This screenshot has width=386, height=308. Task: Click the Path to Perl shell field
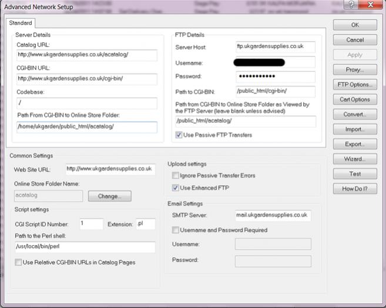(x=85, y=247)
